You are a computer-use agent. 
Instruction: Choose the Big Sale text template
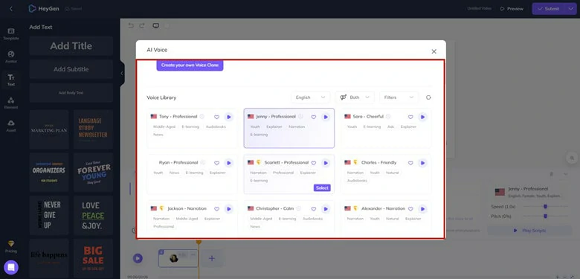point(93,258)
